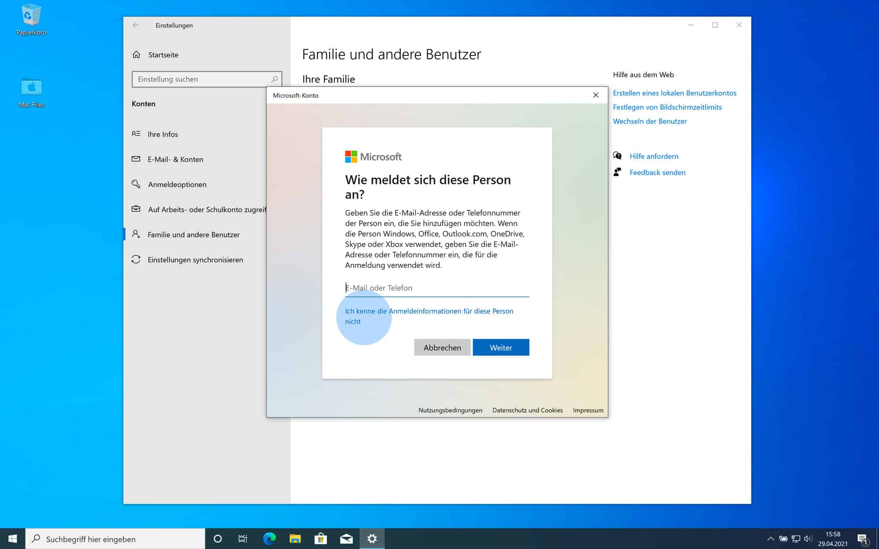Launch Cortana circle icon in taskbar
The width and height of the screenshot is (879, 549).
click(x=218, y=538)
